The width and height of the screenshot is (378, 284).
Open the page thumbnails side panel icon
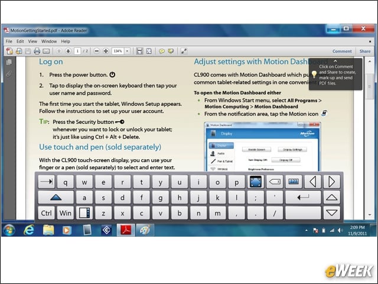click(9, 62)
